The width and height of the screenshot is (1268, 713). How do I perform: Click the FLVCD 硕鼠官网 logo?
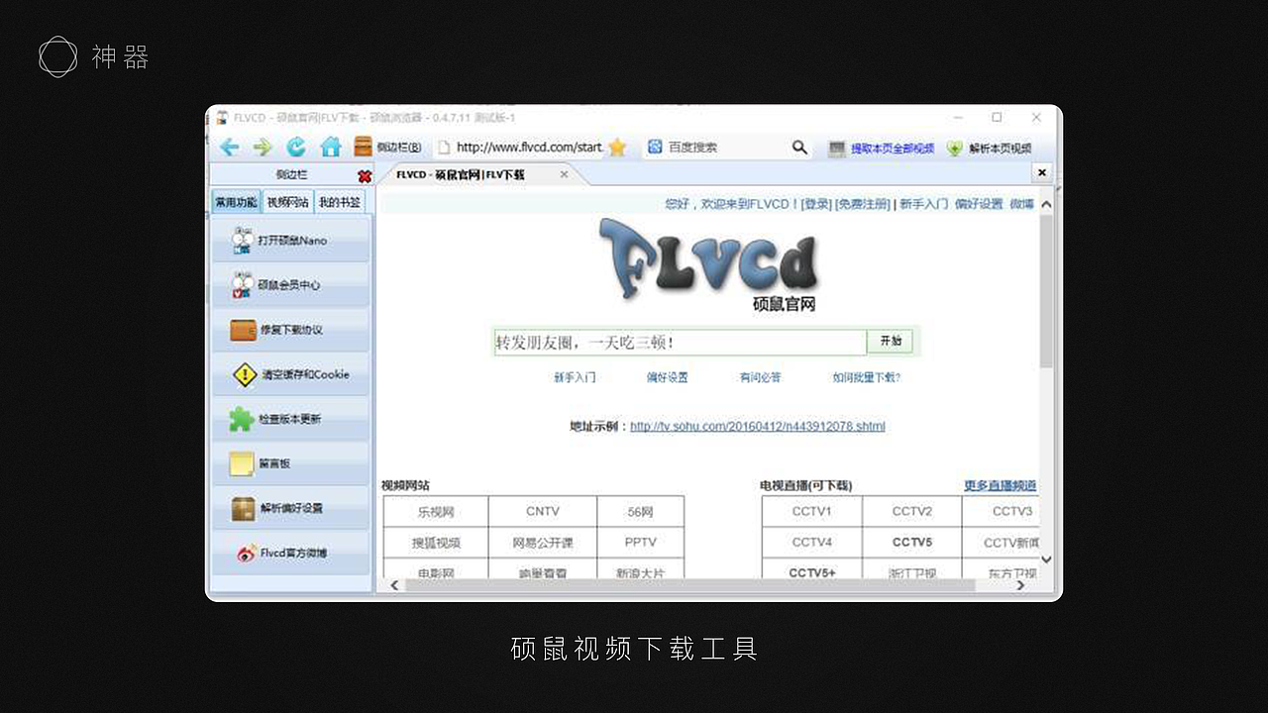click(709, 264)
